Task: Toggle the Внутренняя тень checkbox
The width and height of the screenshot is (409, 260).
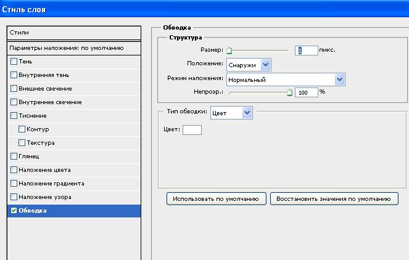Action: point(14,75)
